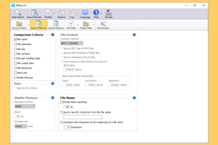Open the Search Results toolbar icon
The image size is (218, 145).
34,13
